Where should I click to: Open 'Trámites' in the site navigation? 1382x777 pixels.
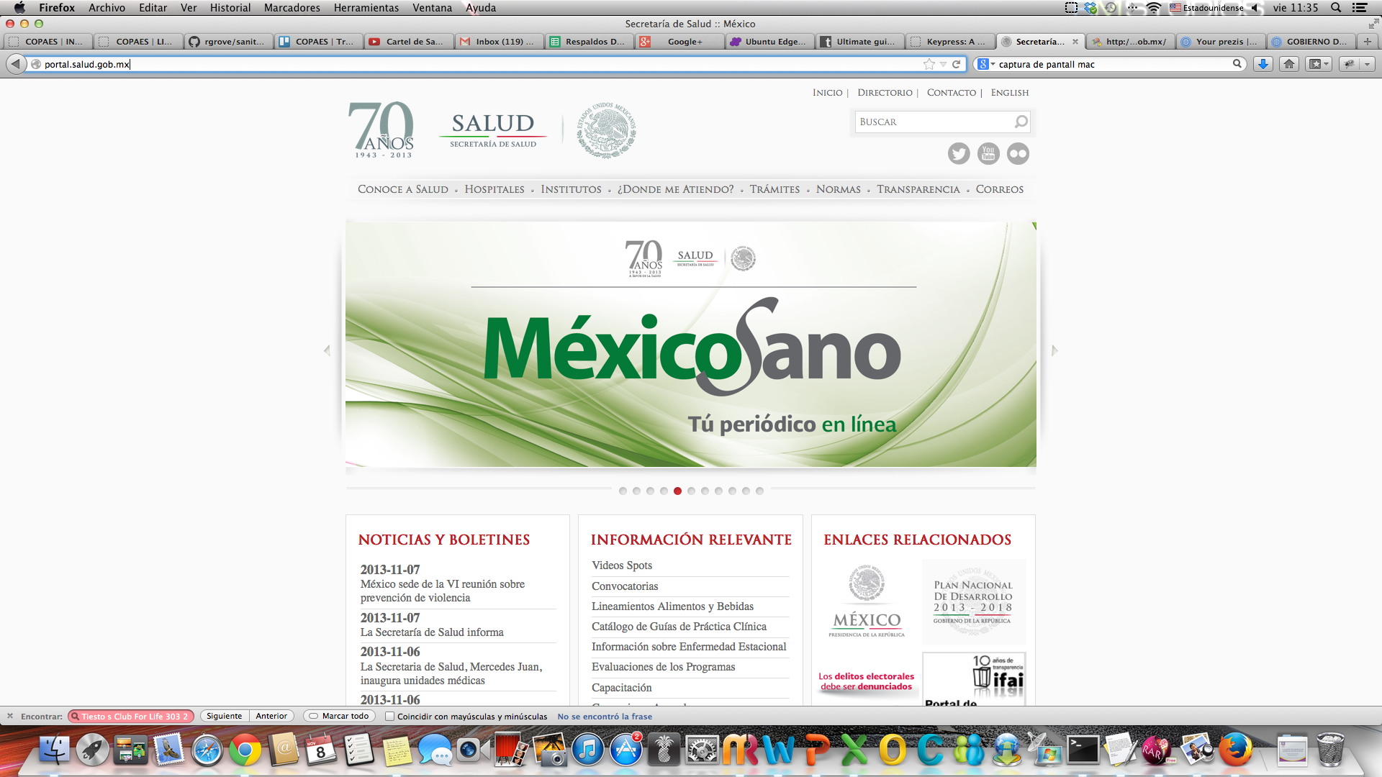774,189
